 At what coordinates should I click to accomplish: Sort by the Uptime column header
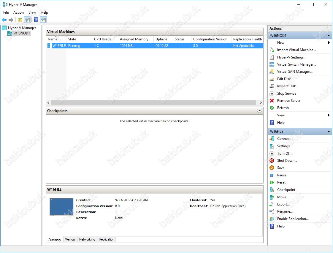163,39
